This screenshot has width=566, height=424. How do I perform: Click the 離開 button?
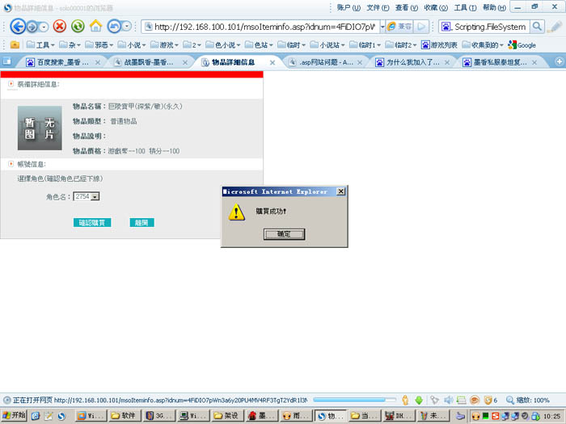pos(141,223)
